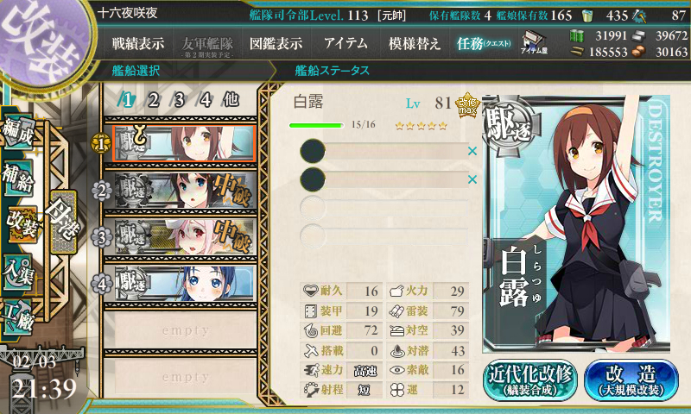
Task: Open the 工廠 factory sidebar icon
Action: coord(17,316)
